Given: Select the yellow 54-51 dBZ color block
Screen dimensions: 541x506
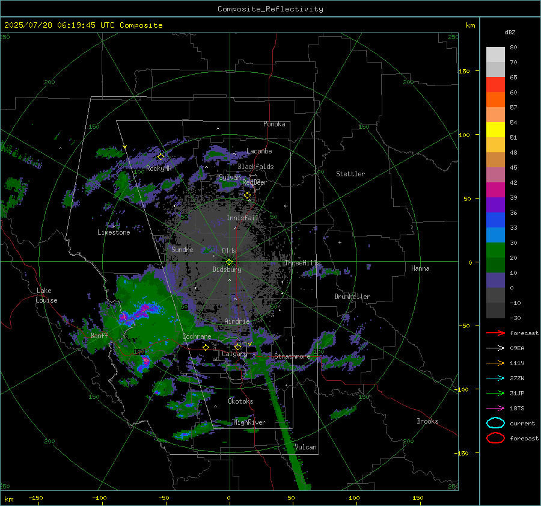Looking at the screenshot, I should coord(495,130).
